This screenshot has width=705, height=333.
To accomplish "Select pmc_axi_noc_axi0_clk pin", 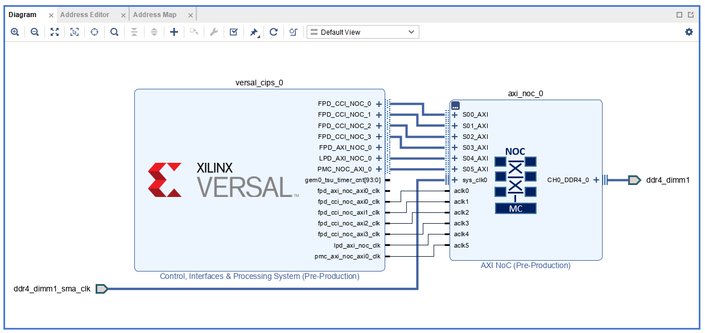I will point(347,256).
